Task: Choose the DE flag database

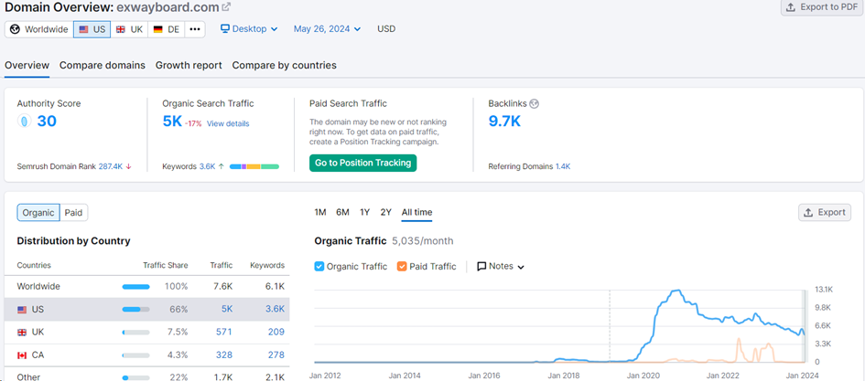Action: 167,29
